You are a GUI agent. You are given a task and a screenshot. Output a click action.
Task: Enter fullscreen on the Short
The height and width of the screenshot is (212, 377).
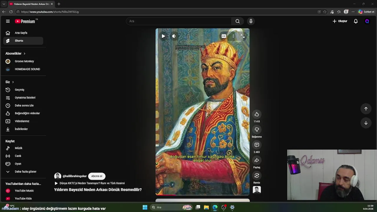coord(243,36)
